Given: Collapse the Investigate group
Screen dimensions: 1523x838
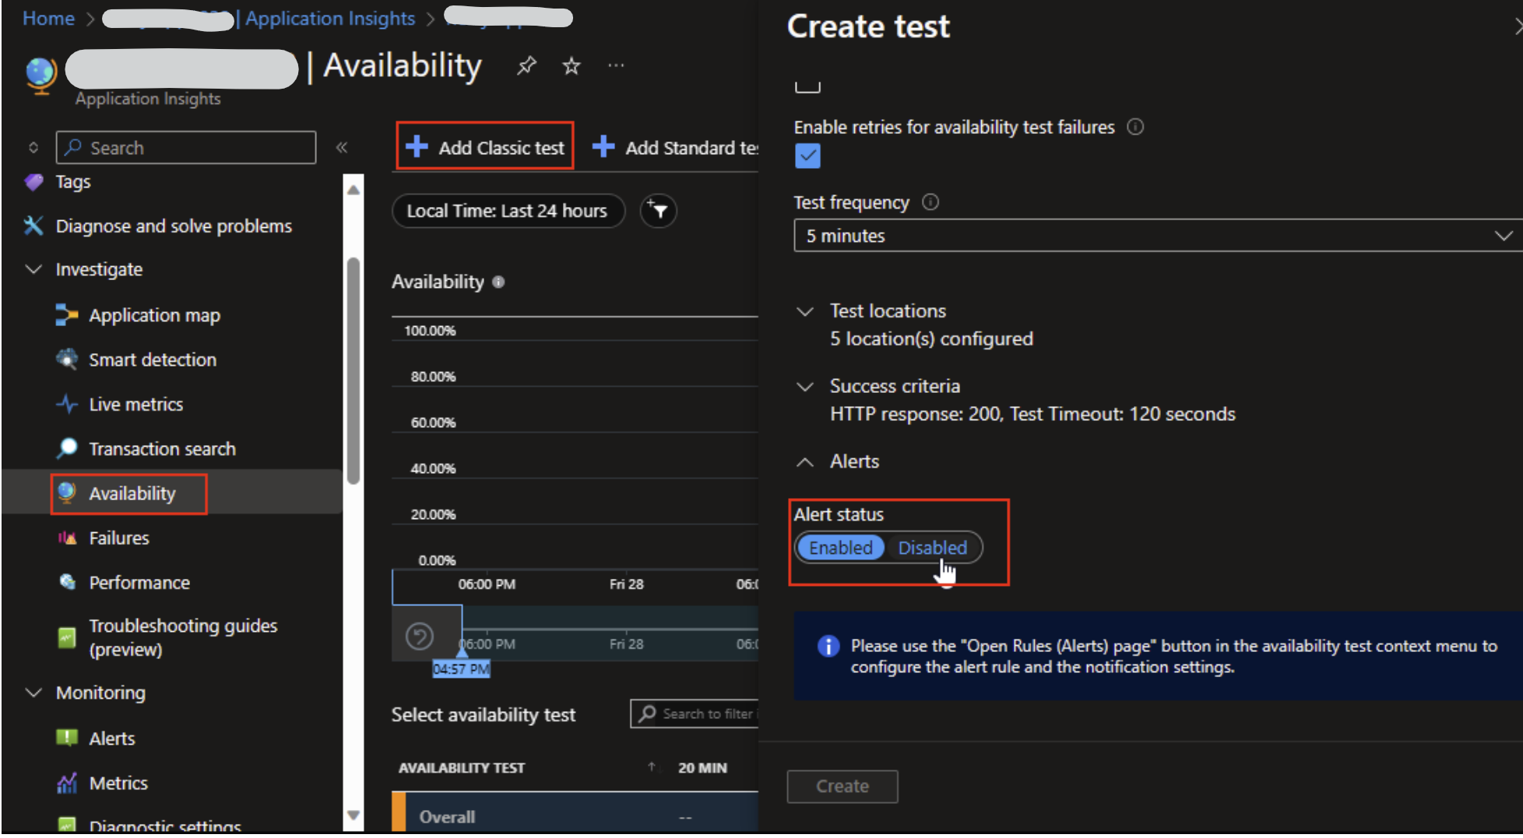Looking at the screenshot, I should [x=33, y=269].
